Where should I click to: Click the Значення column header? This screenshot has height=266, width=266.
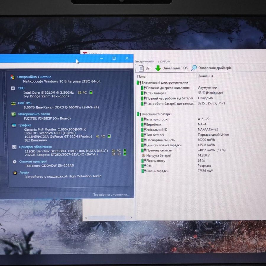coord(205,76)
